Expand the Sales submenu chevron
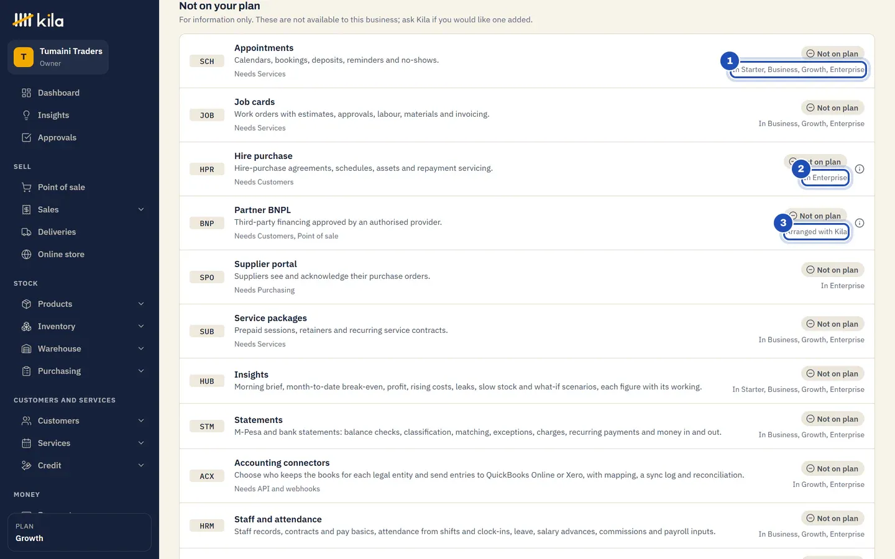 coord(141,210)
